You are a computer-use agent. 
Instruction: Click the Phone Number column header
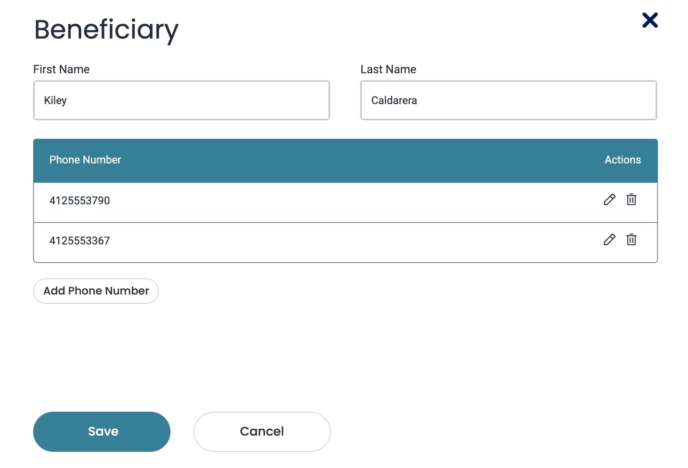coord(85,160)
